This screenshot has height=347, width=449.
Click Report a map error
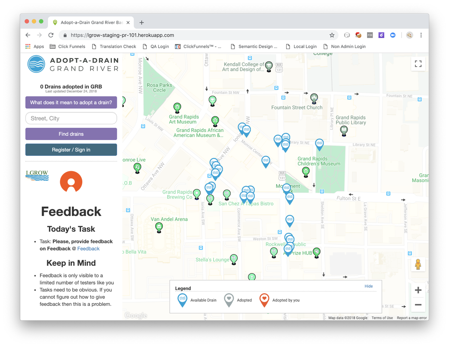coord(412,318)
